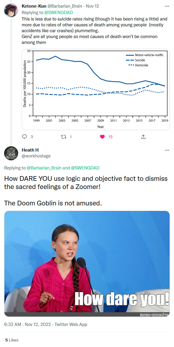Open the death rates chart image
Image resolution: width=174 pixels, height=347 pixels.
pyautogui.click(x=96, y=90)
